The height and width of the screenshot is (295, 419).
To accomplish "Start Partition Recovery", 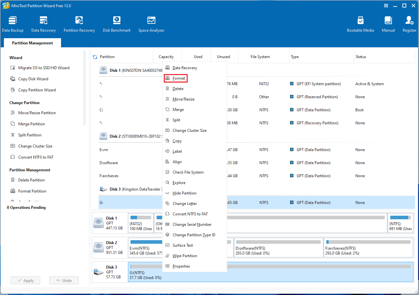I will click(79, 23).
